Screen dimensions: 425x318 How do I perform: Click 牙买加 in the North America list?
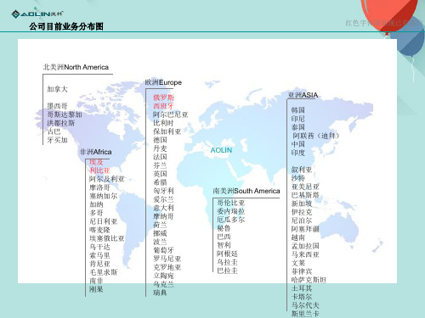[57, 140]
